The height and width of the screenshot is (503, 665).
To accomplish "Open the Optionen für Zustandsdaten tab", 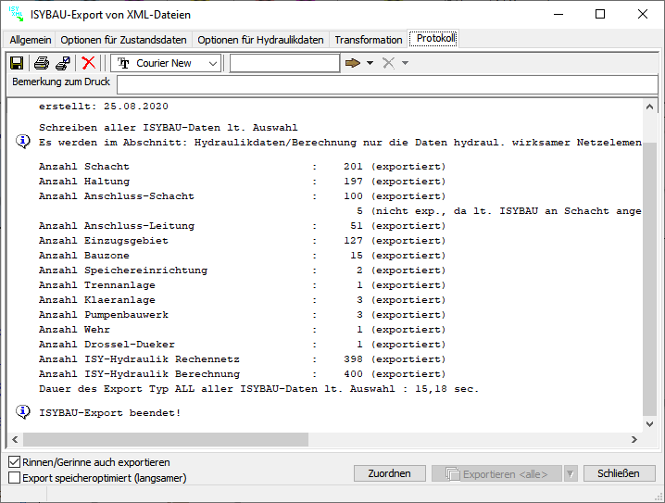I will tap(124, 40).
